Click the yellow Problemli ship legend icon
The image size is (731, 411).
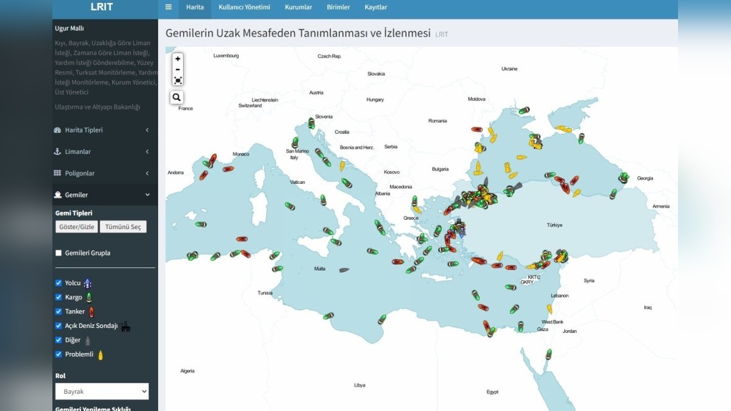click(101, 354)
